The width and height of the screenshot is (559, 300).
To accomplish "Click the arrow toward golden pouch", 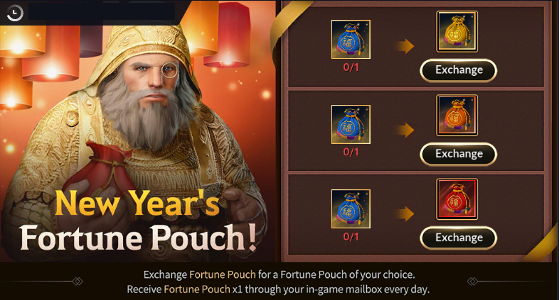I will [405, 46].
